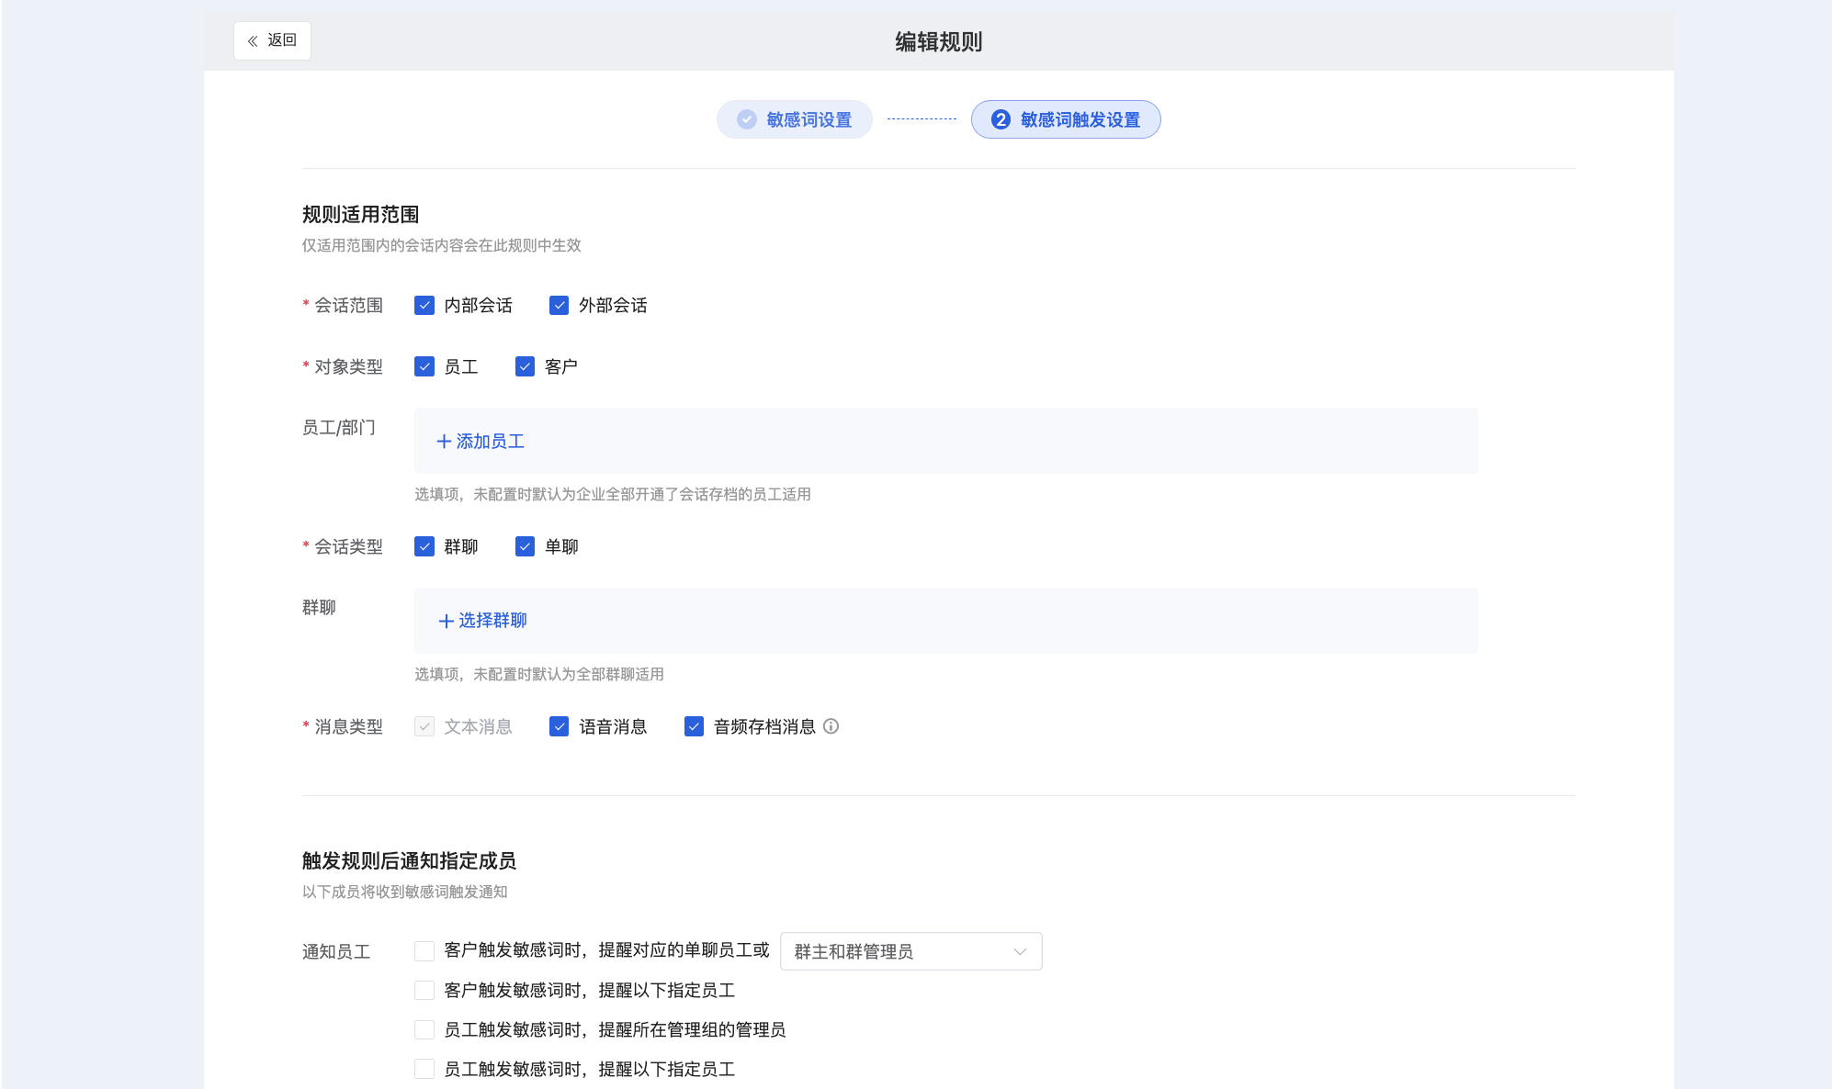1832x1089 pixels.
Task: Click the disabled 文本消息 checkbox
Action: click(424, 726)
